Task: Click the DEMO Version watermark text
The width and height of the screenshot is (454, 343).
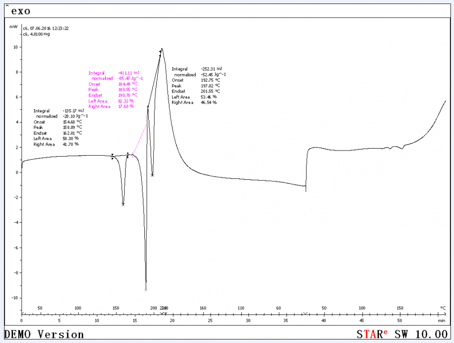Action: pyautogui.click(x=44, y=334)
